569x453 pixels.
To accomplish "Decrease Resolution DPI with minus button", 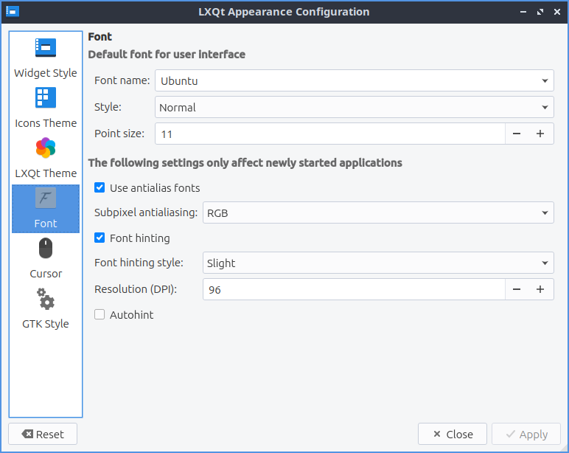I will coord(517,289).
